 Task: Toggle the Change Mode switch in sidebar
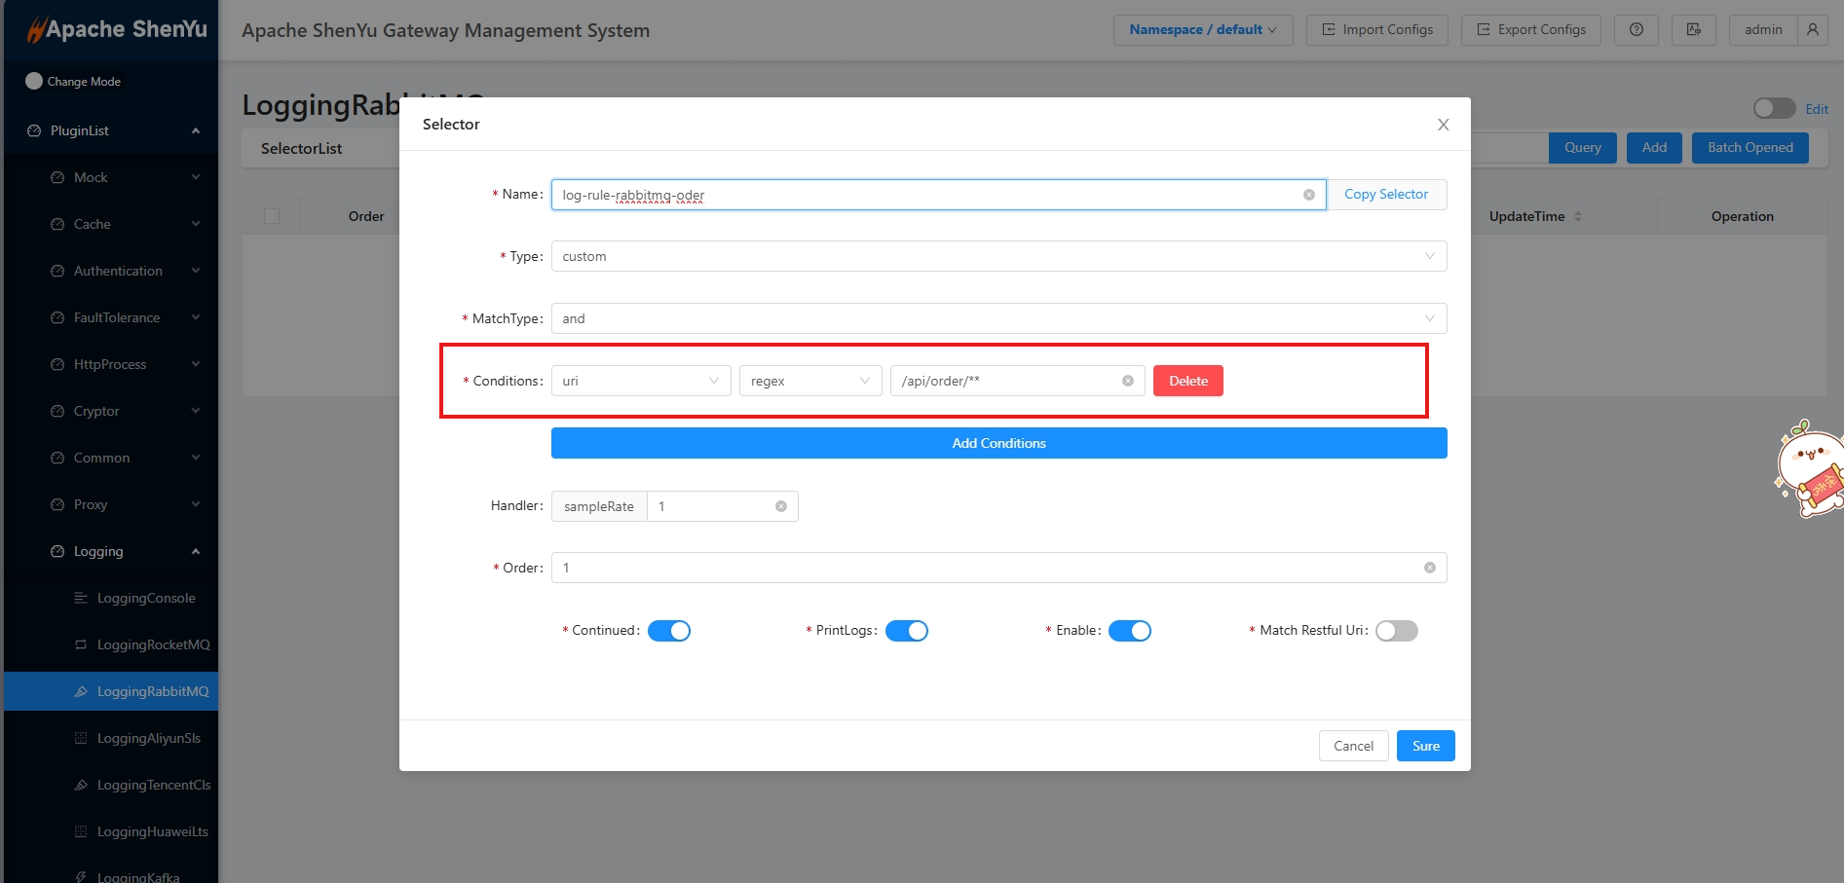34,81
